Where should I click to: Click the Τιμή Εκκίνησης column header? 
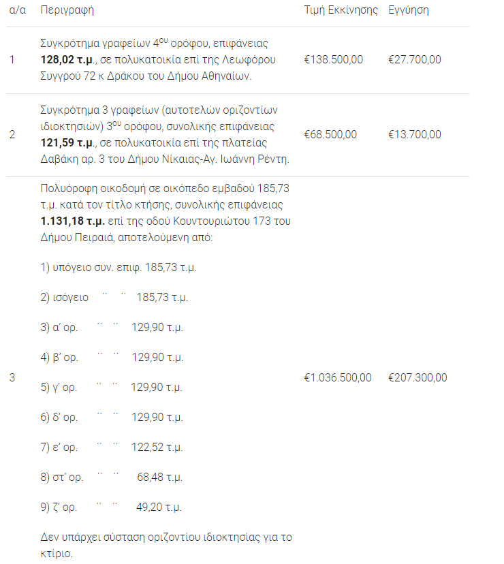tap(341, 11)
